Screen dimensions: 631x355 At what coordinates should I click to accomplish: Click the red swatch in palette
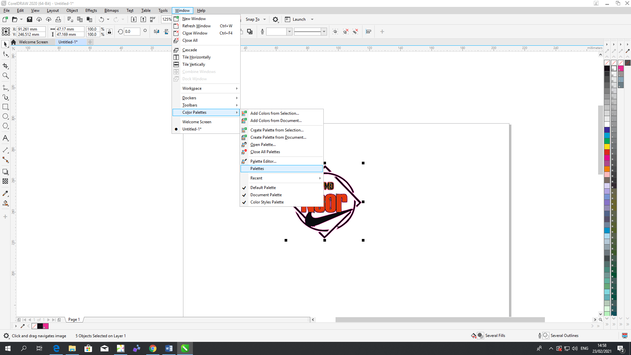(x=607, y=152)
